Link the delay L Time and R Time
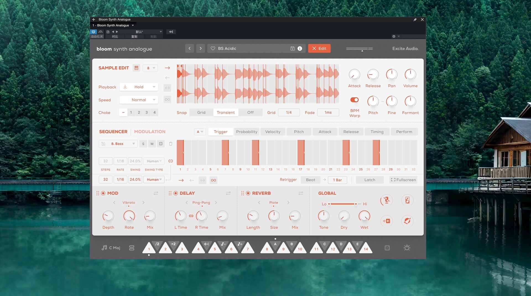 point(191,216)
